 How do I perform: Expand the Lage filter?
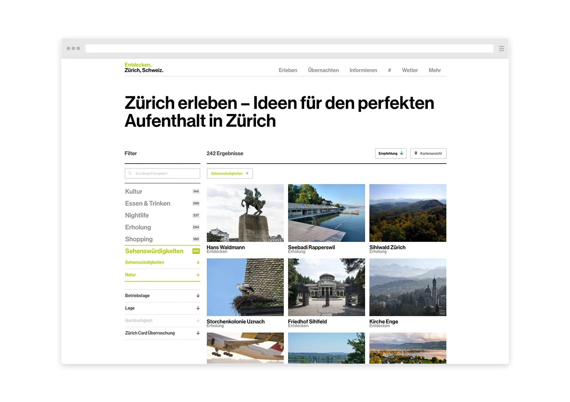(x=162, y=308)
